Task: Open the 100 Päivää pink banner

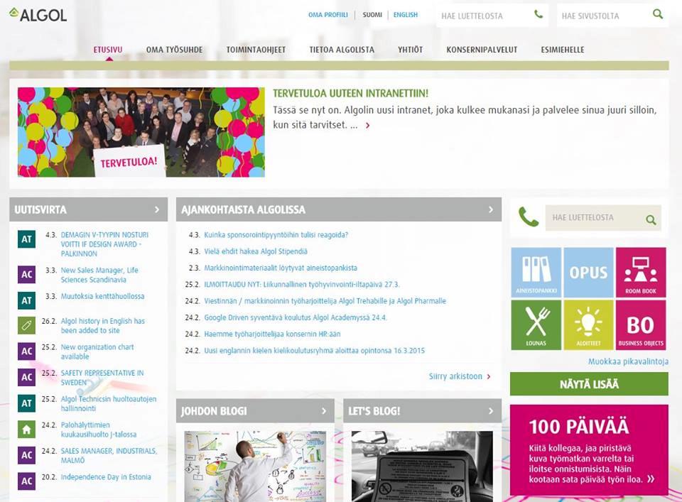Action: click(589, 450)
